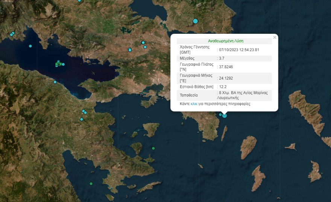
Task: Select the cyan marker on the Peloponnese north coast
Action: coord(55,82)
